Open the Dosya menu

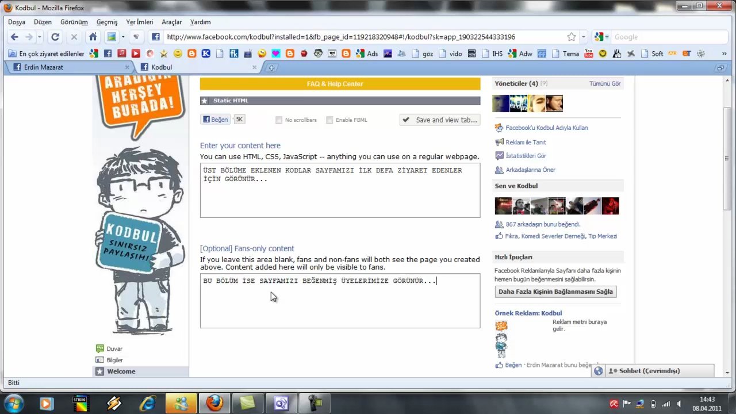click(17, 22)
